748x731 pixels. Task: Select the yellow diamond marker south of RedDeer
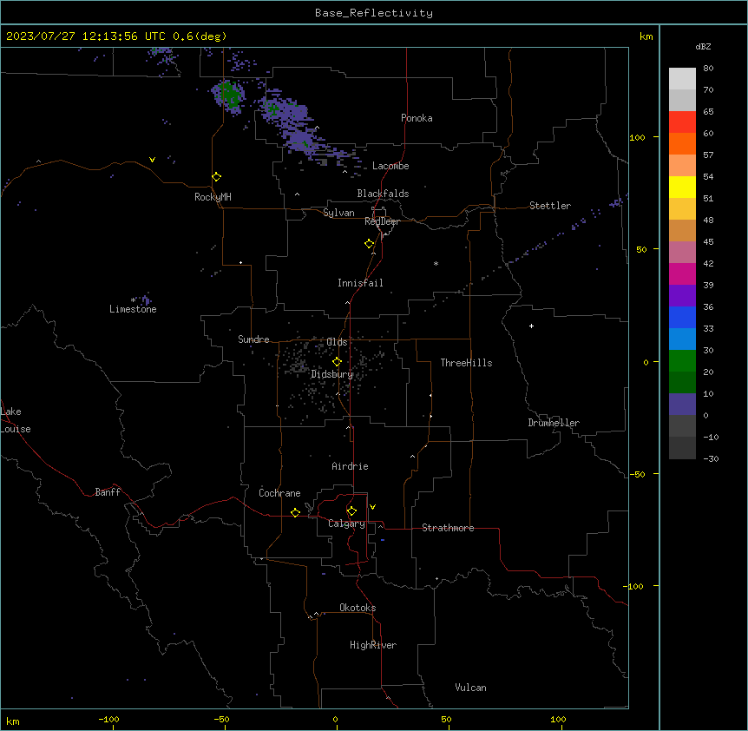pyautogui.click(x=370, y=244)
